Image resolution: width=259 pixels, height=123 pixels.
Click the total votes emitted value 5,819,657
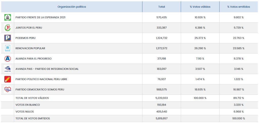[x=162, y=118]
